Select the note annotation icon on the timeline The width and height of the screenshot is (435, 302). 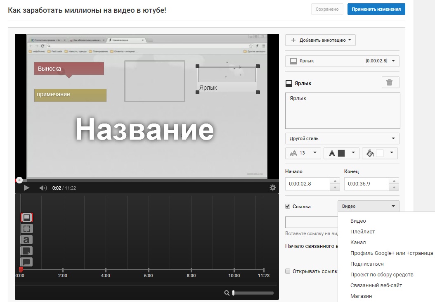pyautogui.click(x=27, y=251)
